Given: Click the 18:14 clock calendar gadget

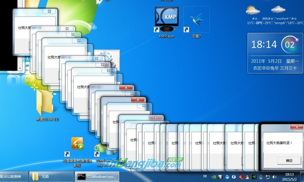Looking at the screenshot, I should point(273,53).
